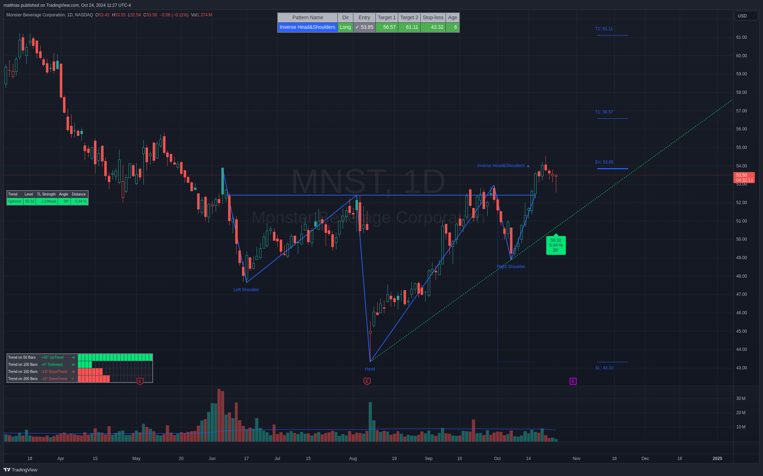Click the current price tag 53.50
This screenshot has width=763, height=476.
744,177
